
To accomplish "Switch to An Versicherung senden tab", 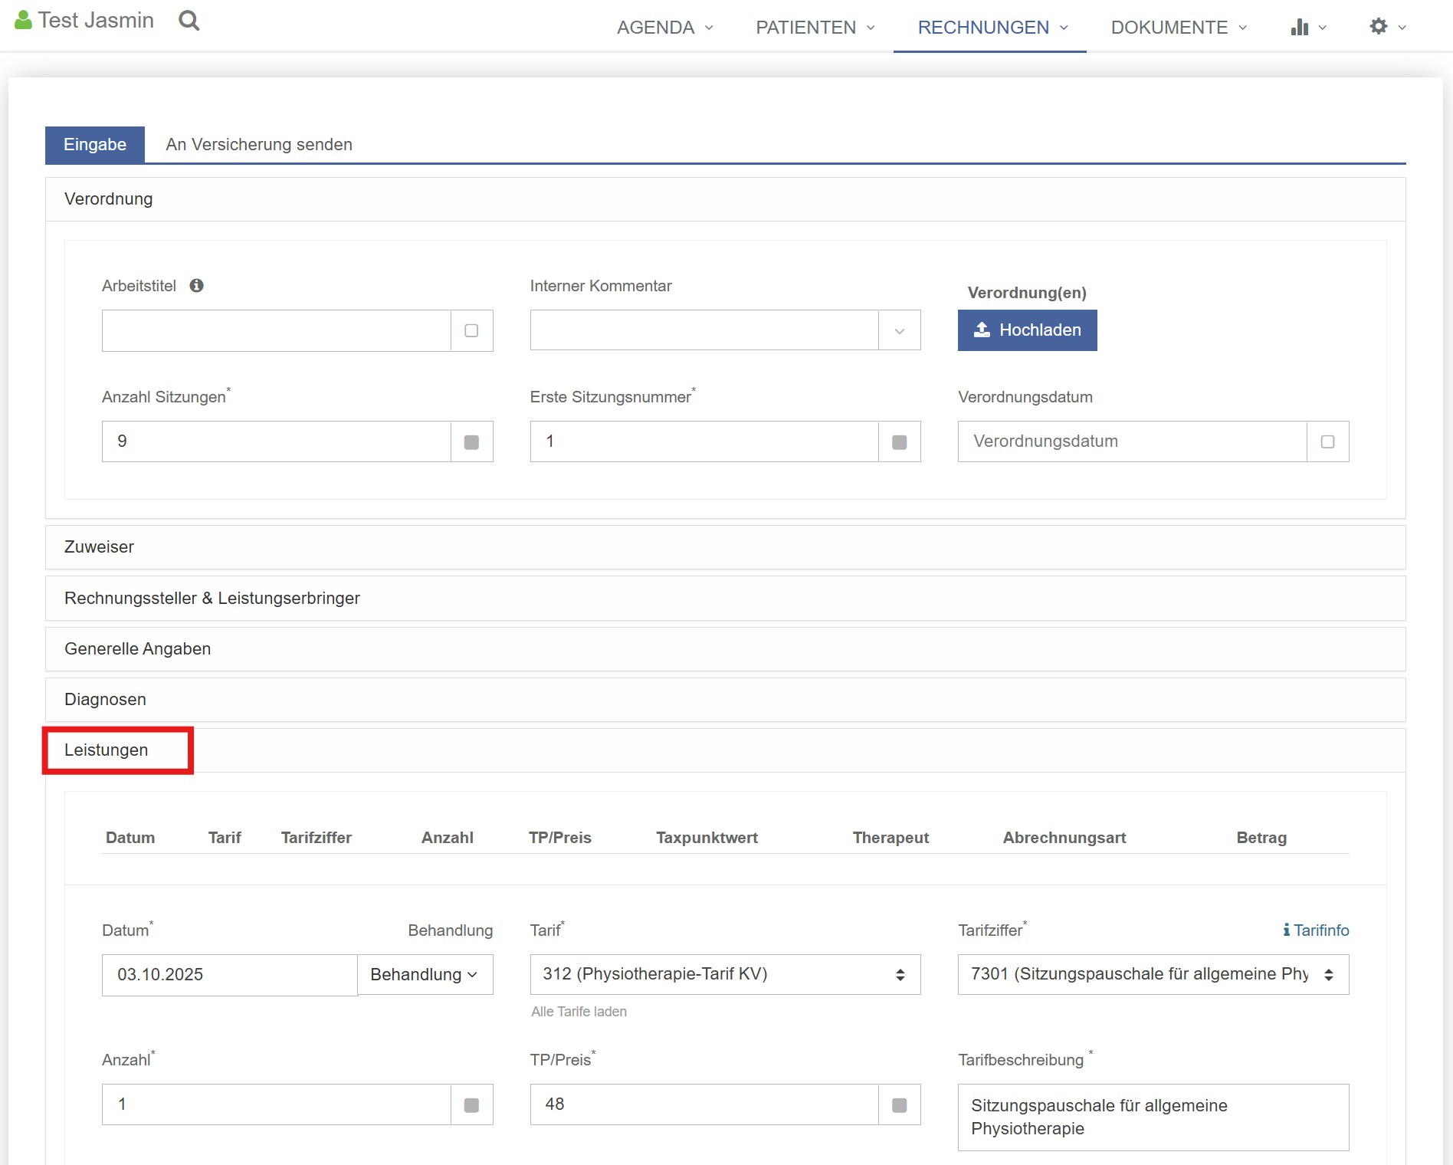I will (x=259, y=145).
